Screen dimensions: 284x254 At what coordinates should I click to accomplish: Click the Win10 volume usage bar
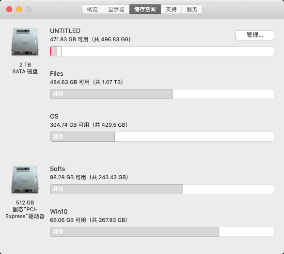pos(162,232)
